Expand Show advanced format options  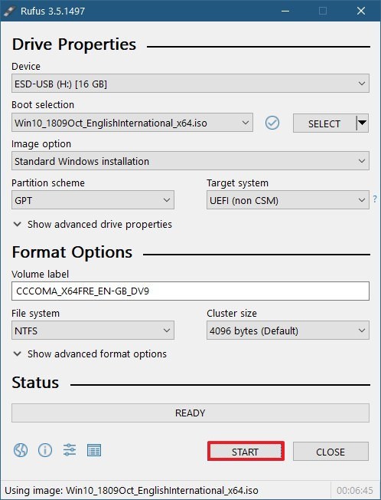coord(90,354)
